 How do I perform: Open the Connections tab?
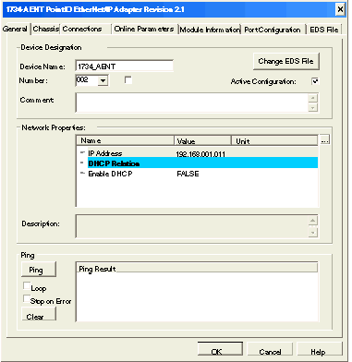tap(82, 29)
